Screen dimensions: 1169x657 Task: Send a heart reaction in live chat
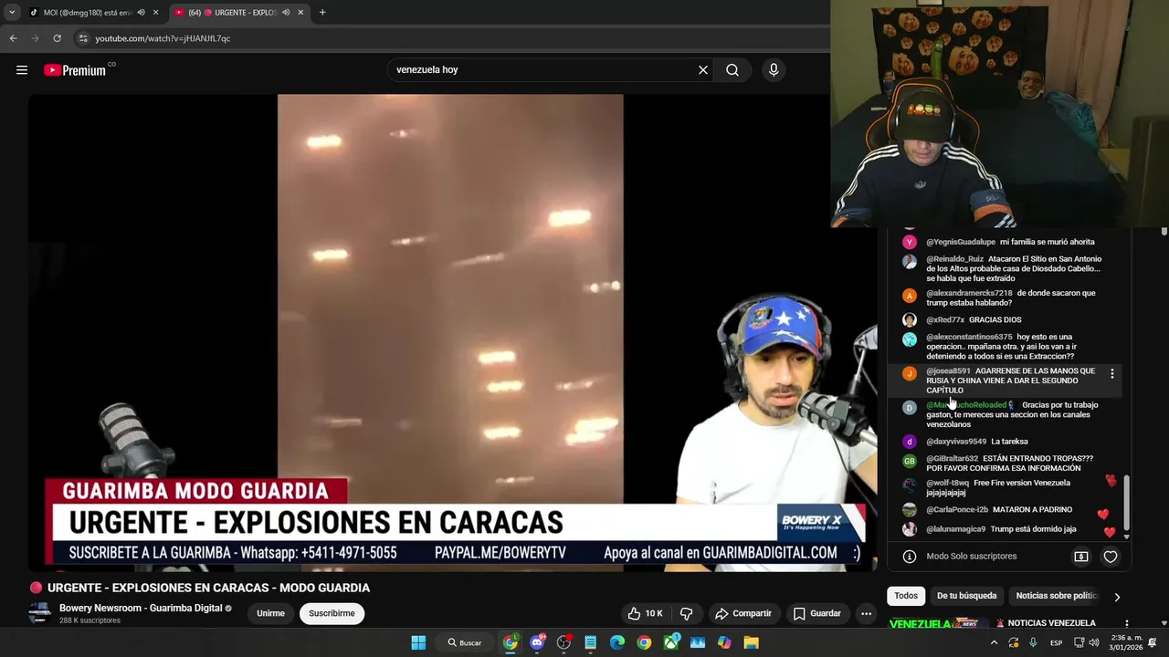(x=1111, y=557)
